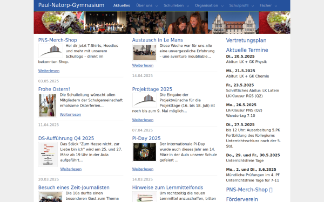Click the external-link icon beside sidebar PNS-Merch-Shop
The width and height of the screenshot is (324, 202).
(x=271, y=190)
